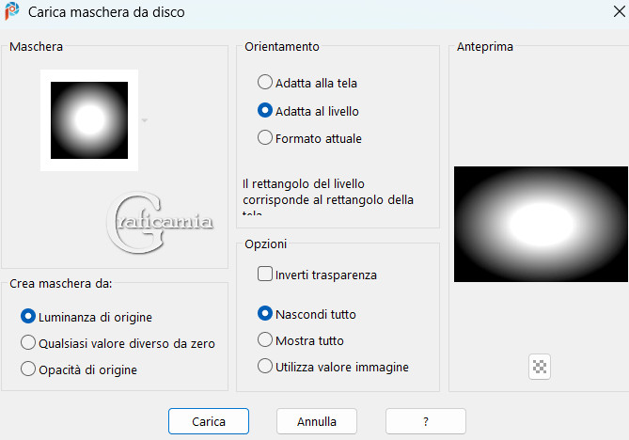Toggle the transparency checkerboard preview icon
This screenshot has width=629, height=440.
(540, 368)
